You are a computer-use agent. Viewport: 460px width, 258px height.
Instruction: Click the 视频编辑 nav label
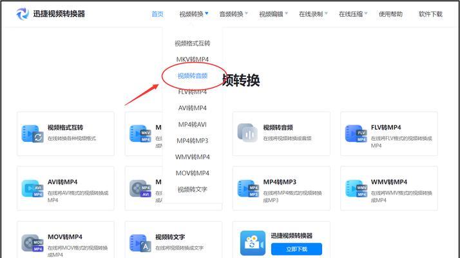point(271,14)
